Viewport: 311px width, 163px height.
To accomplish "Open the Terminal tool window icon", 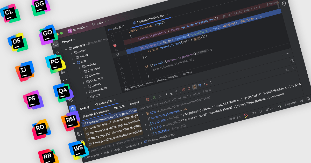I will click(x=80, y=134).
